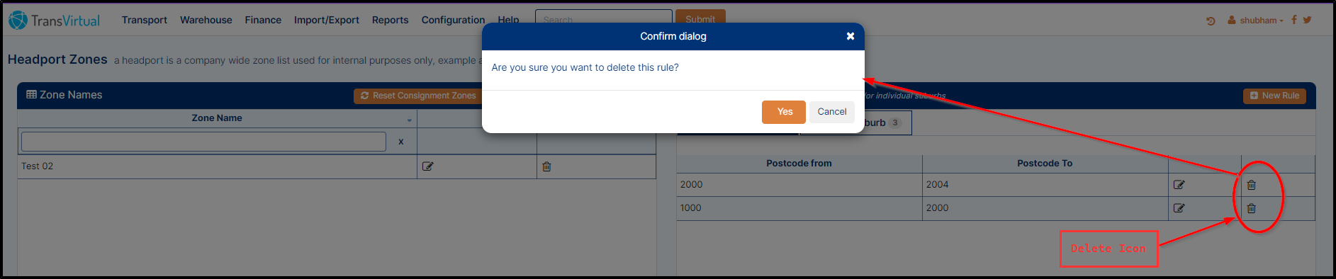Open the Facebook icon link
Image resolution: width=1336 pixels, height=279 pixels.
click(x=1293, y=20)
